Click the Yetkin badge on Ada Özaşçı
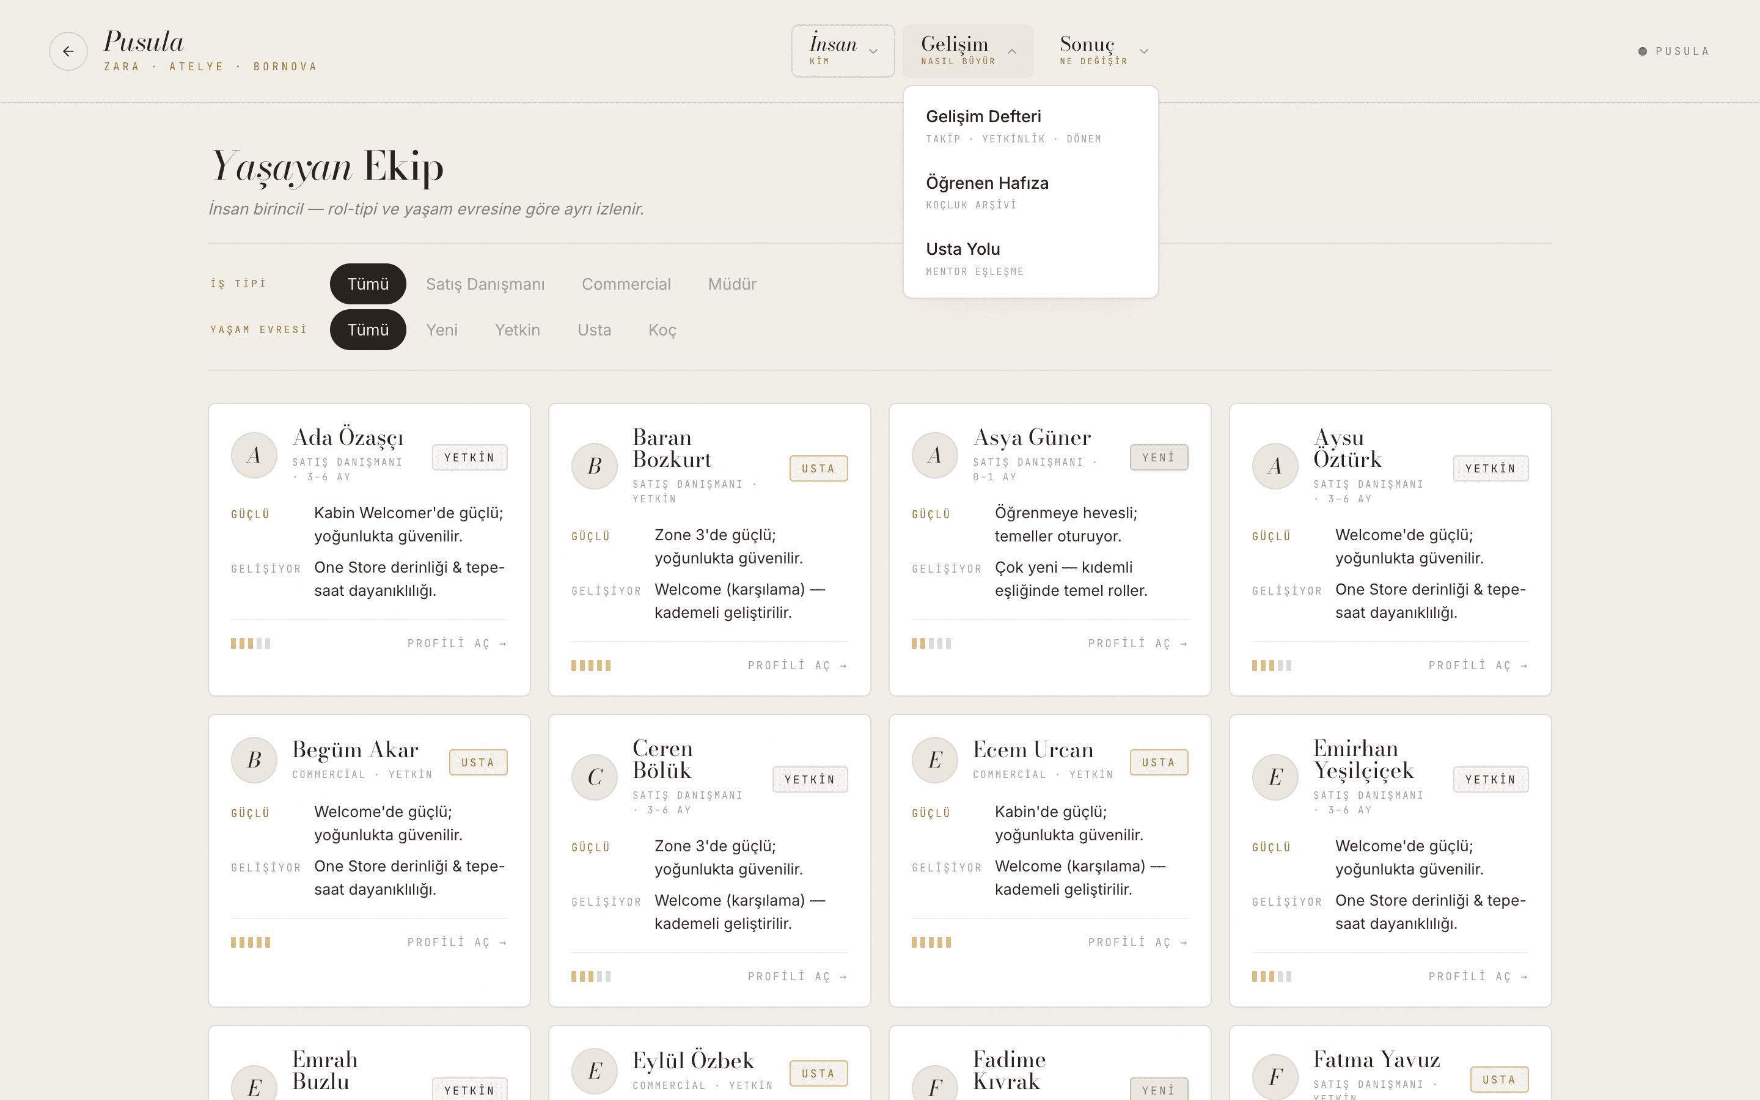The image size is (1760, 1100). click(470, 458)
